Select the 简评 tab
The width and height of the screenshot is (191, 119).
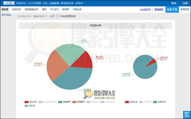point(44,9)
